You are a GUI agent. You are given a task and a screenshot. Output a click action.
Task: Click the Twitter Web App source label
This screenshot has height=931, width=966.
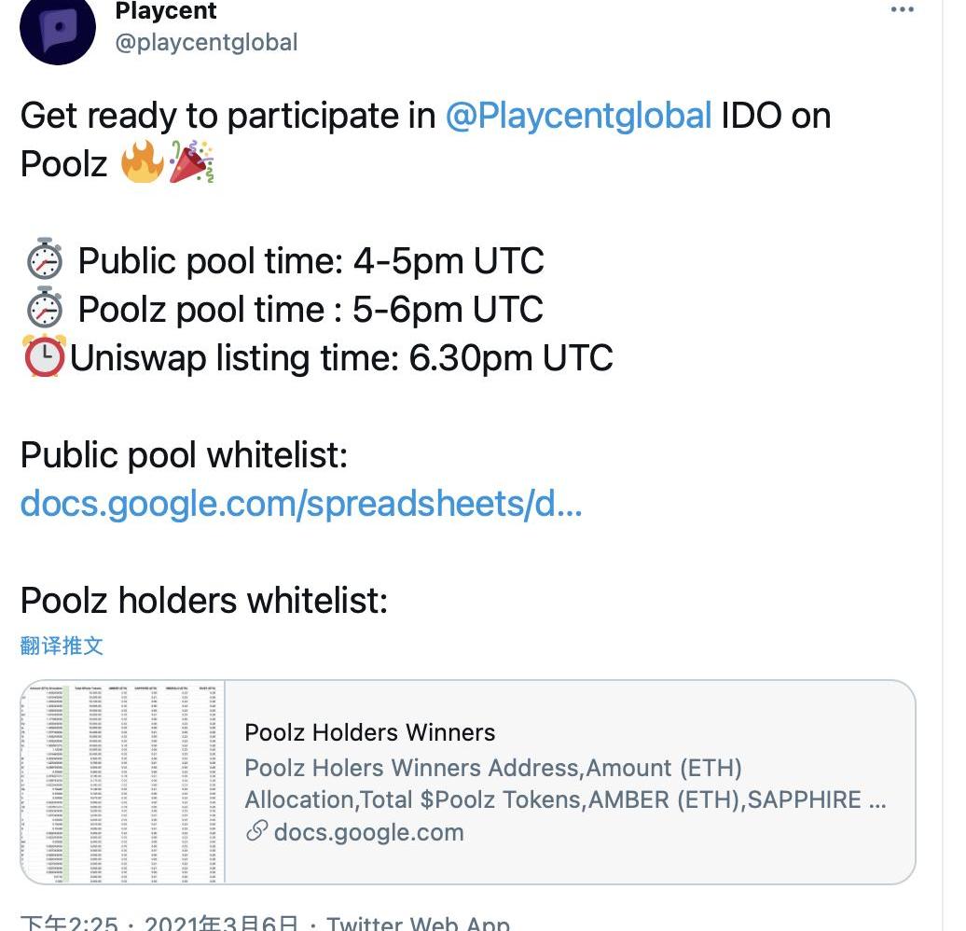(418, 924)
